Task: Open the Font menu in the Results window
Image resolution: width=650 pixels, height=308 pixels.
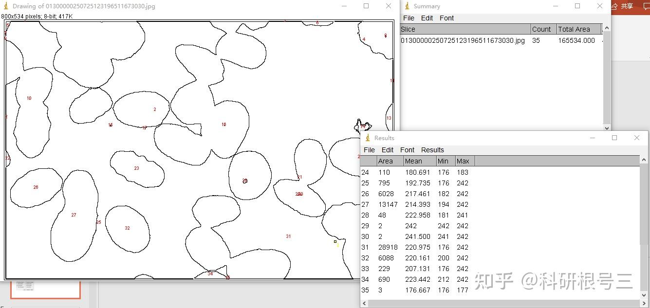Action: click(407, 150)
